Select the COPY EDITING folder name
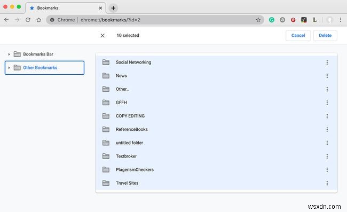Image resolution: width=347 pixels, height=212 pixels. (x=130, y=116)
